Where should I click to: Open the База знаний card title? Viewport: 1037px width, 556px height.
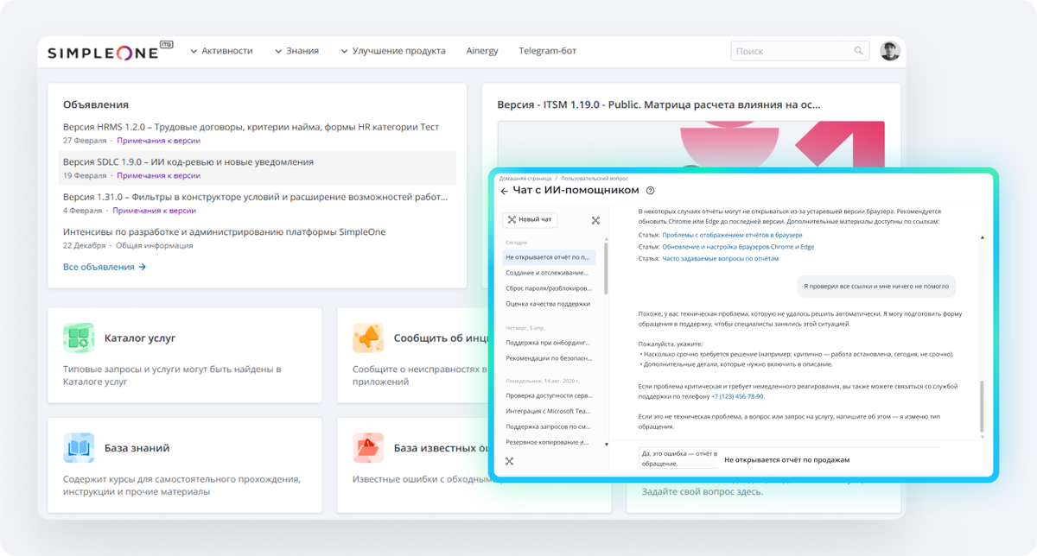(137, 448)
